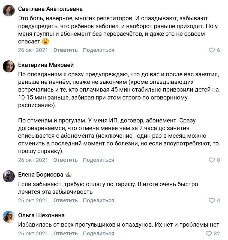Click the 26 окт 2021 date on Елена Борисова's comment

point(33,201)
